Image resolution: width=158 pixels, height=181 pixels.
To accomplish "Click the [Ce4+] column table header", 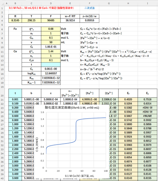I will pos(109,93).
